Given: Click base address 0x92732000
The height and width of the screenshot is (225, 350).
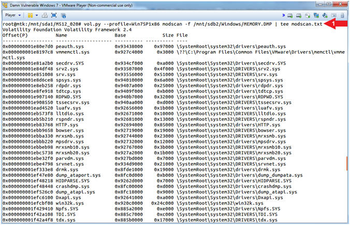Looking at the screenshot, I should coord(128,141).
